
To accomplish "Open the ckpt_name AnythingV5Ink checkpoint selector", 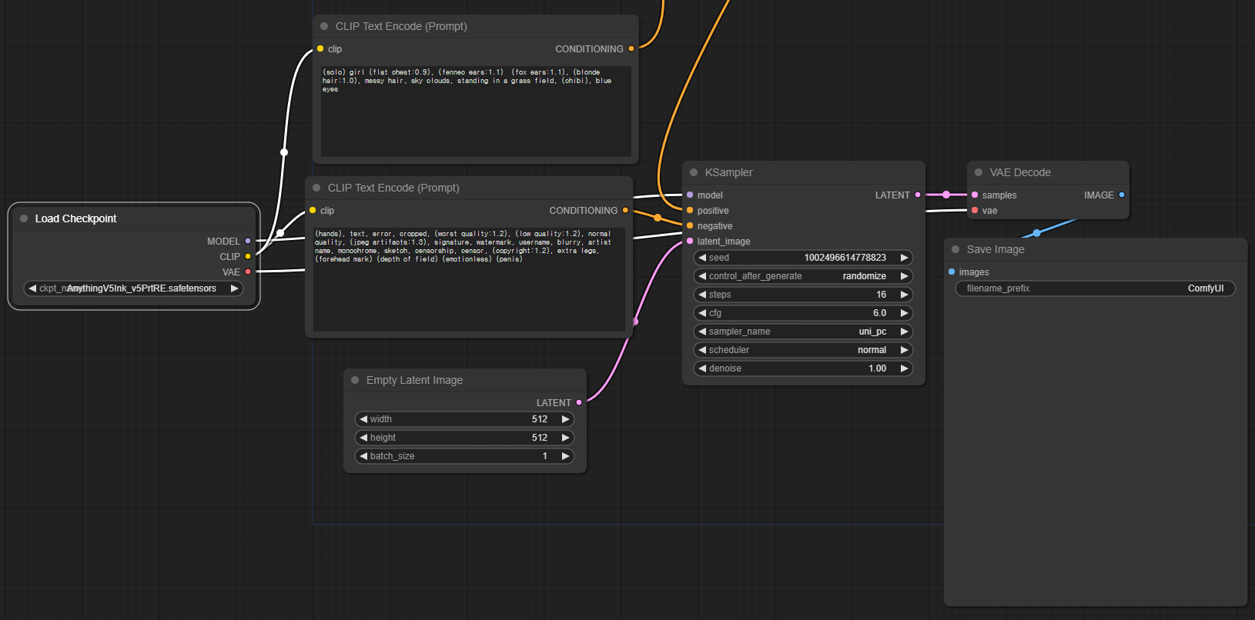I will coord(133,288).
